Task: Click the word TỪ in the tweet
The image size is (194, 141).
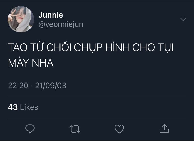Action: click(38, 48)
